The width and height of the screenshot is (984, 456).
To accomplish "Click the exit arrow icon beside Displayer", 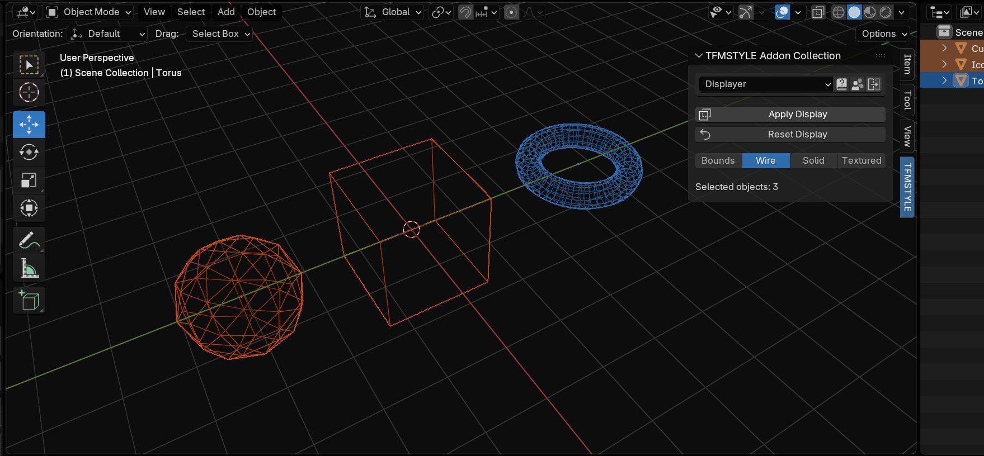I will pos(874,84).
